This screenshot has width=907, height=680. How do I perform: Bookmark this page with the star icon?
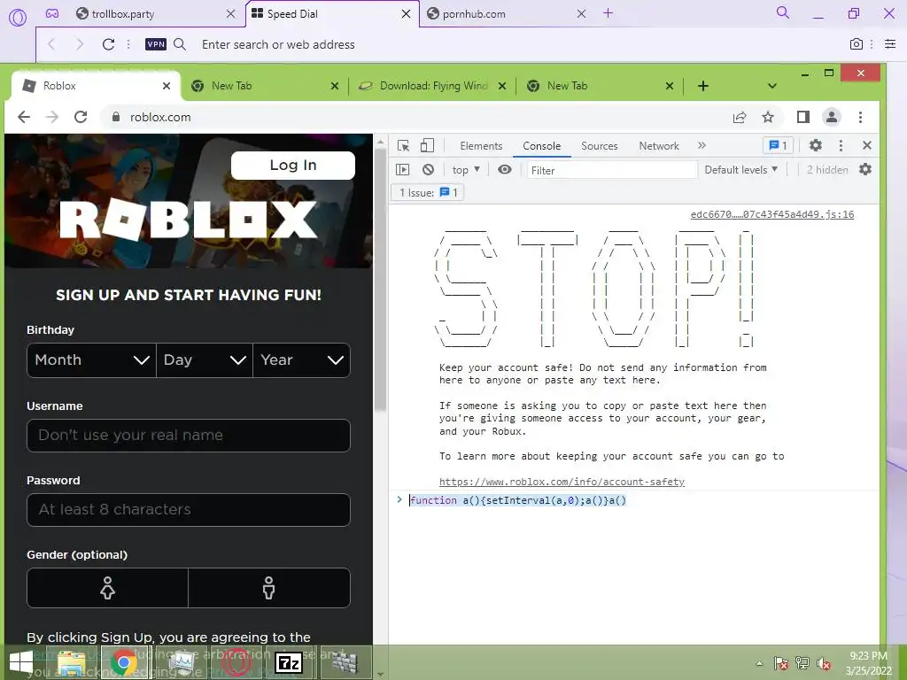[x=768, y=118]
